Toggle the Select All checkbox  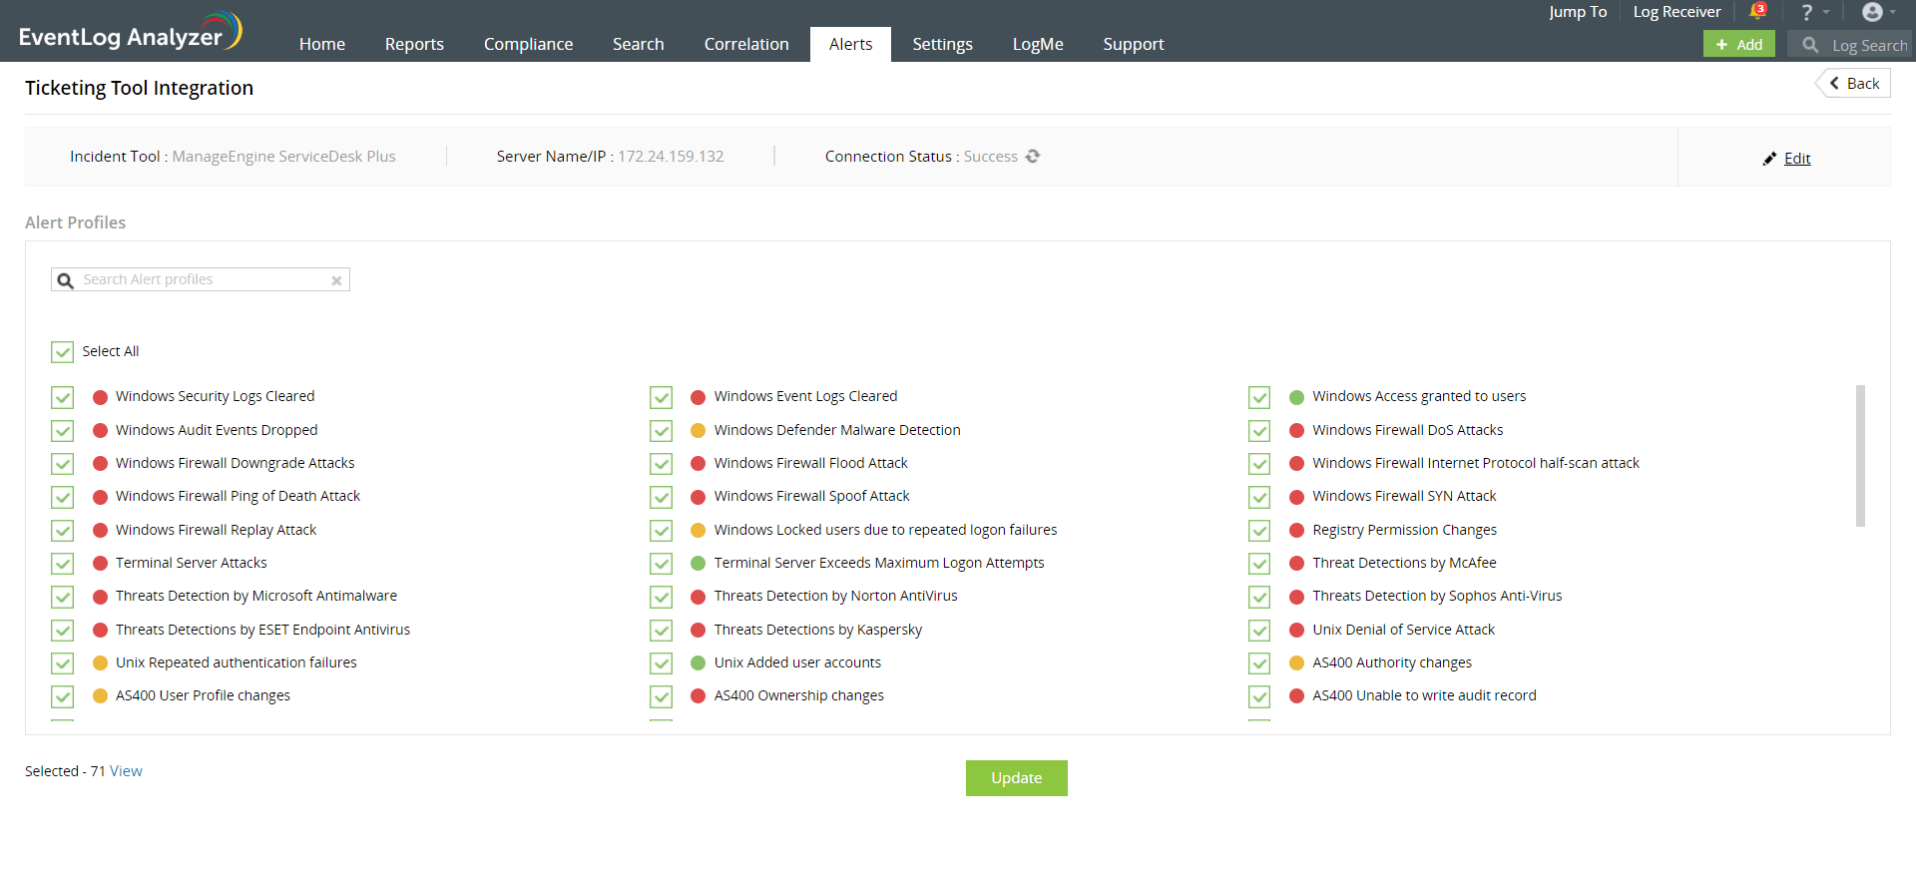coord(63,352)
